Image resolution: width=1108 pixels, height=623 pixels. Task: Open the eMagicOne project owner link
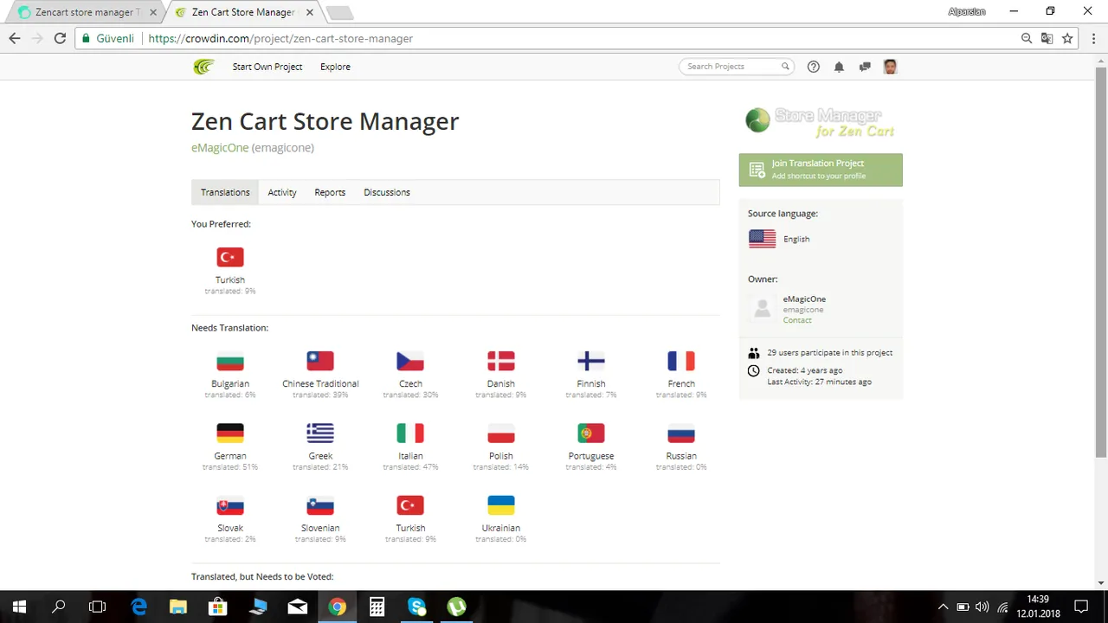pos(220,148)
